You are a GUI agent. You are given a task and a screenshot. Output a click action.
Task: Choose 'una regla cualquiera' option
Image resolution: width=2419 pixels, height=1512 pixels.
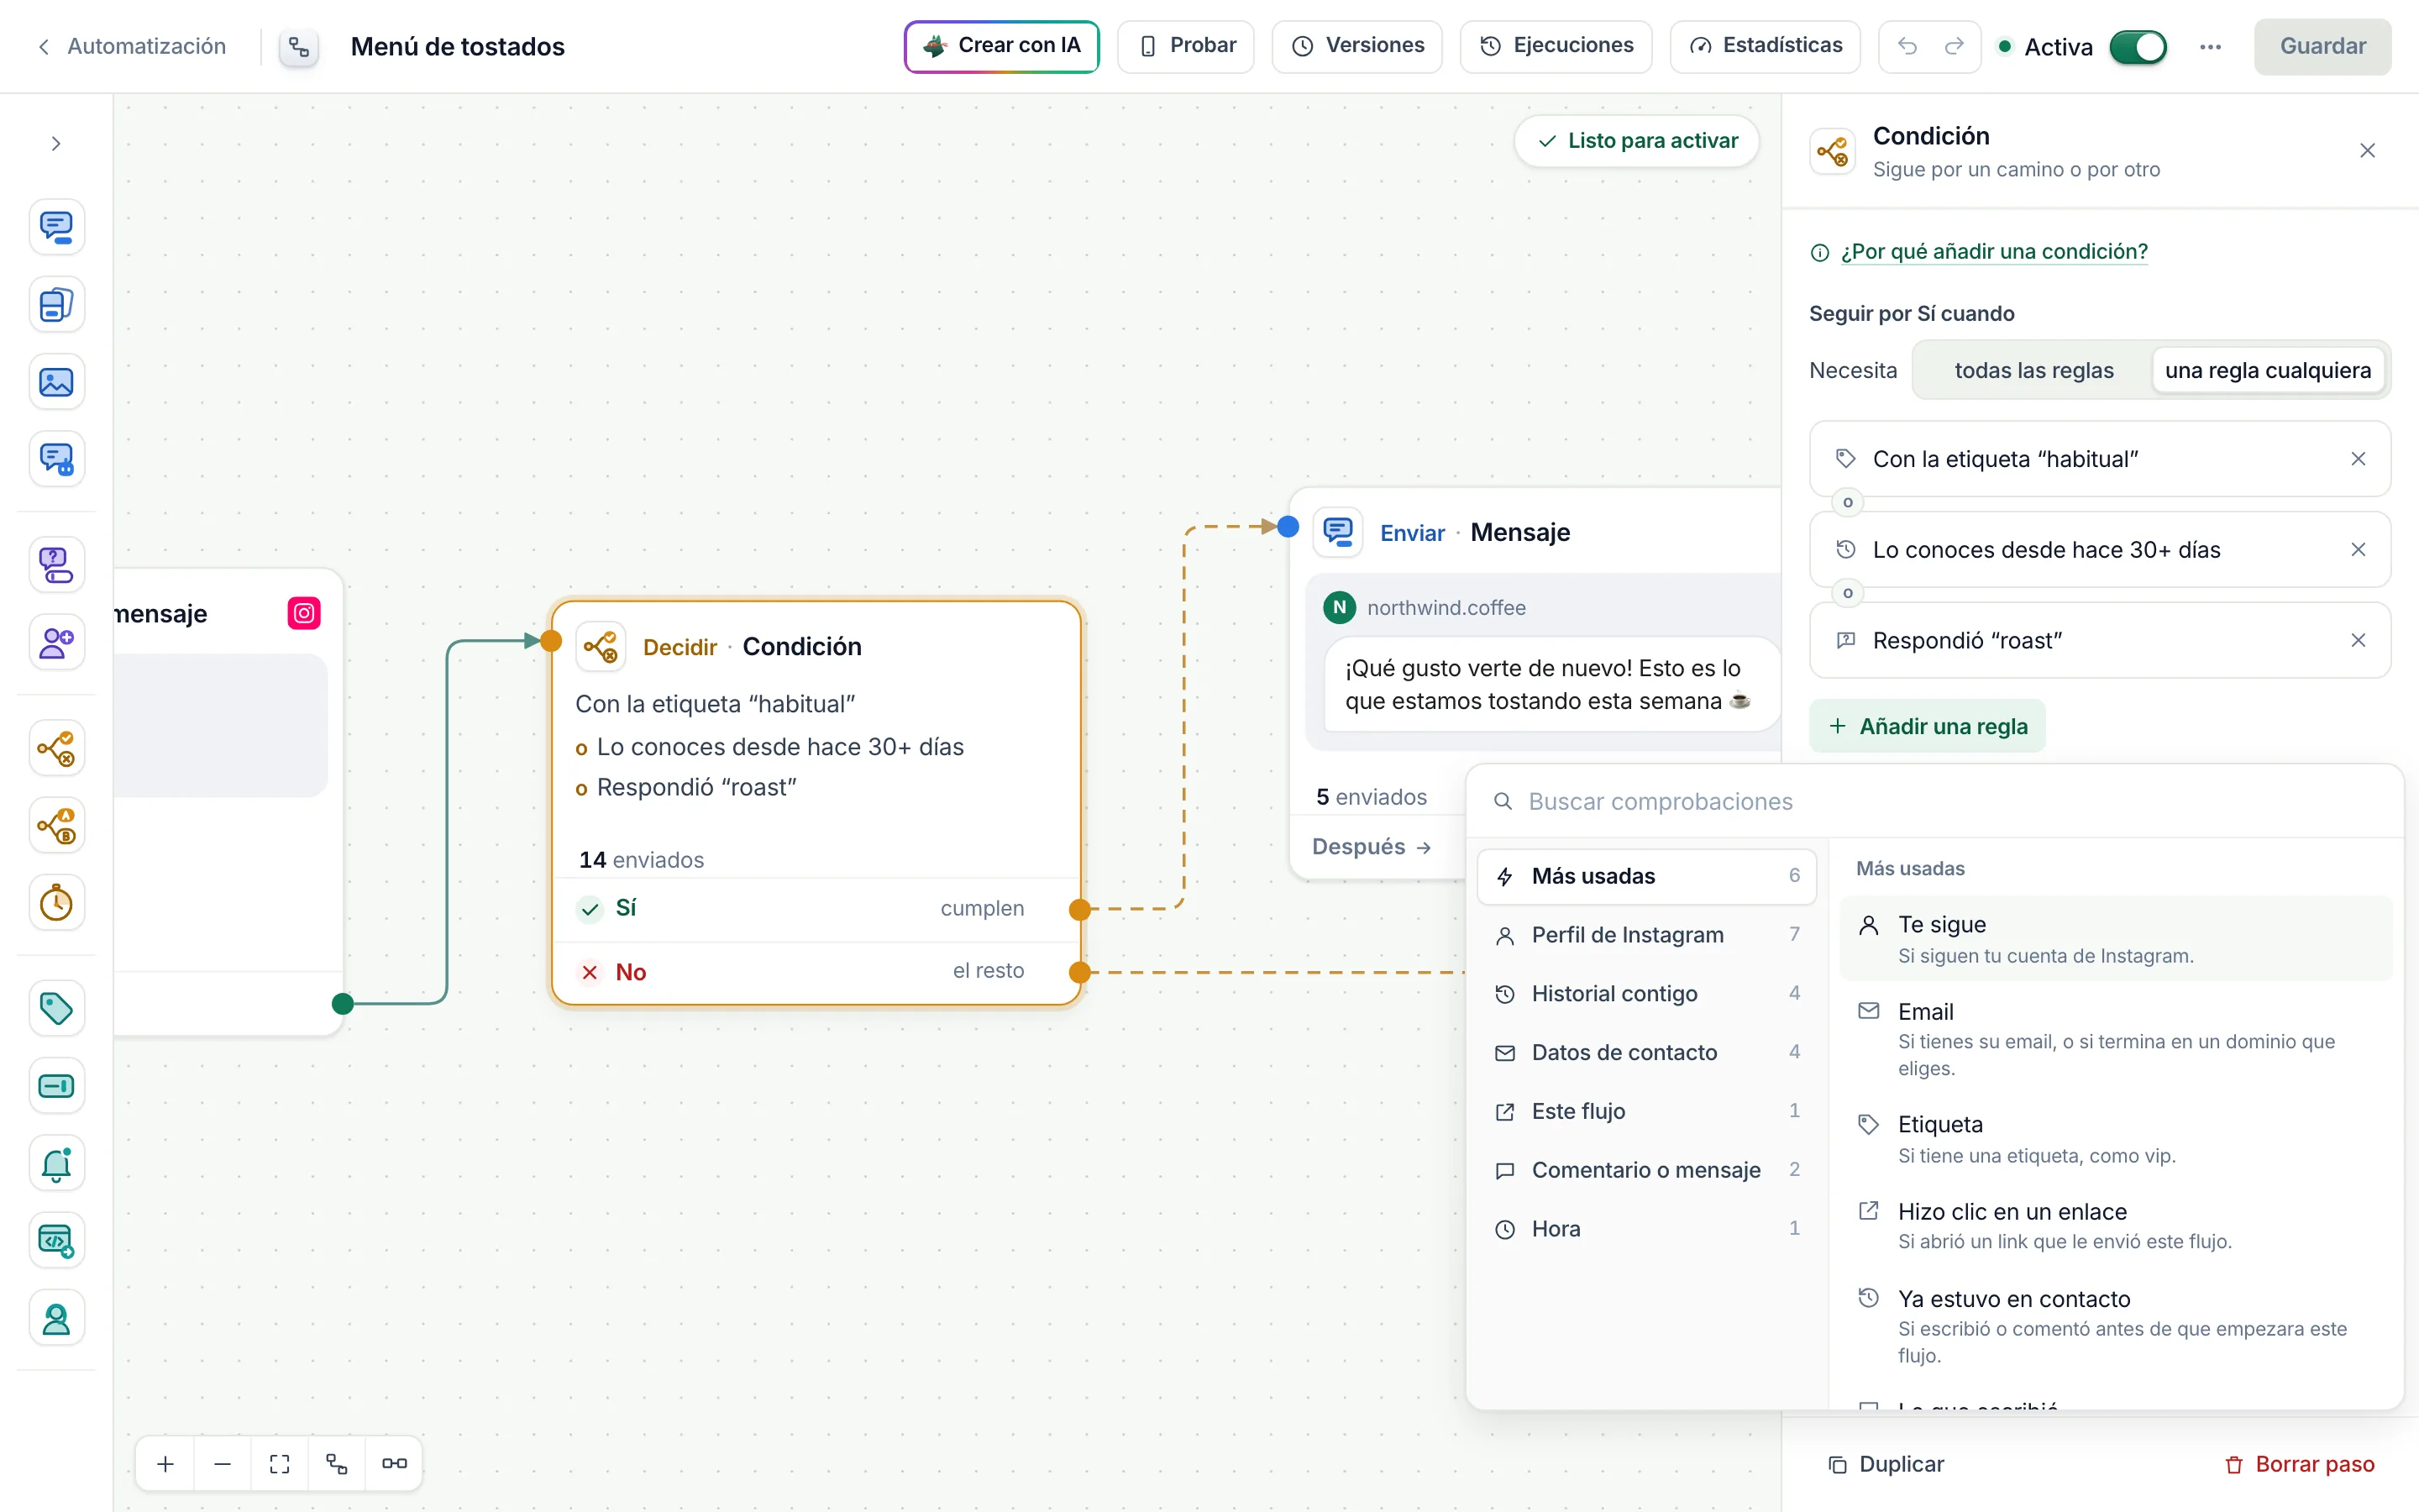(2267, 371)
